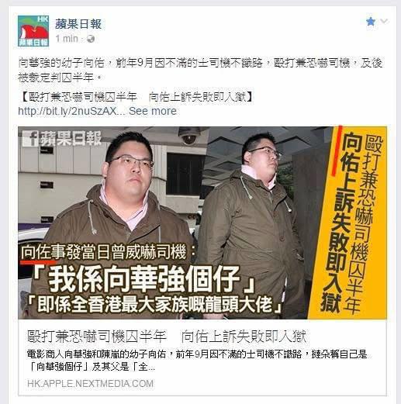Screen dimensions: 401x404
Task: Open the Apple Daily page avatar
Action: point(33,31)
